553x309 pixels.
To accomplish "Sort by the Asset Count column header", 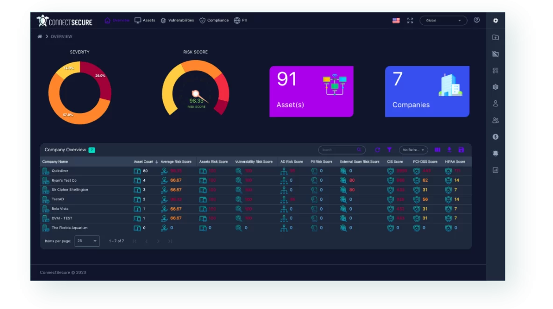I will pos(143,162).
